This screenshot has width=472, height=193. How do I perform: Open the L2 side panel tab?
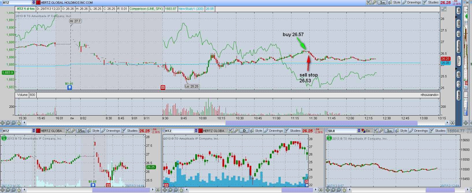pyautogui.click(x=458, y=84)
